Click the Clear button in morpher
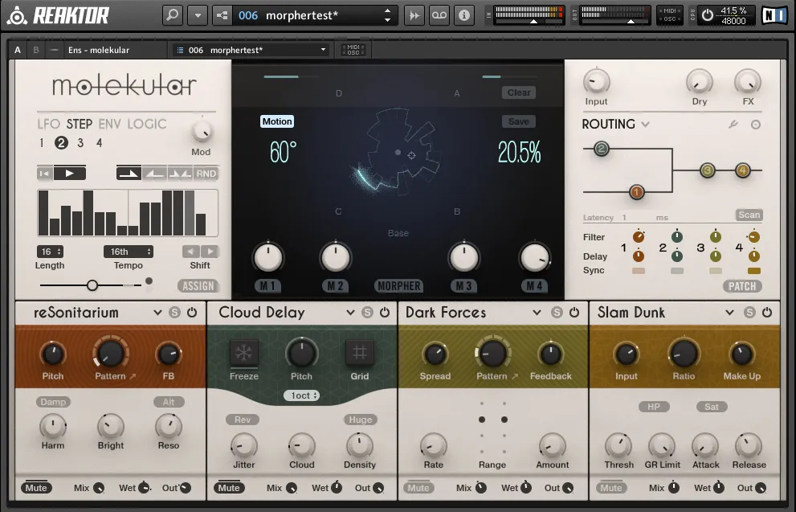Viewport: 796px width, 512px height. pos(519,92)
